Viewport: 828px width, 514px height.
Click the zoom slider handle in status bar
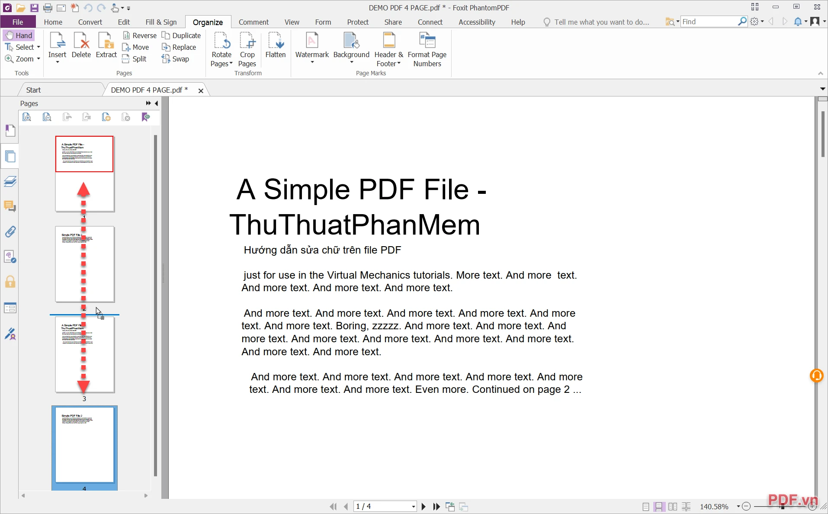click(x=783, y=507)
